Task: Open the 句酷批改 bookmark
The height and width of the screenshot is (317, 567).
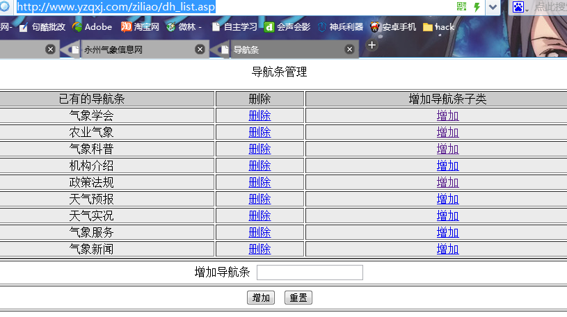Action: (x=42, y=27)
